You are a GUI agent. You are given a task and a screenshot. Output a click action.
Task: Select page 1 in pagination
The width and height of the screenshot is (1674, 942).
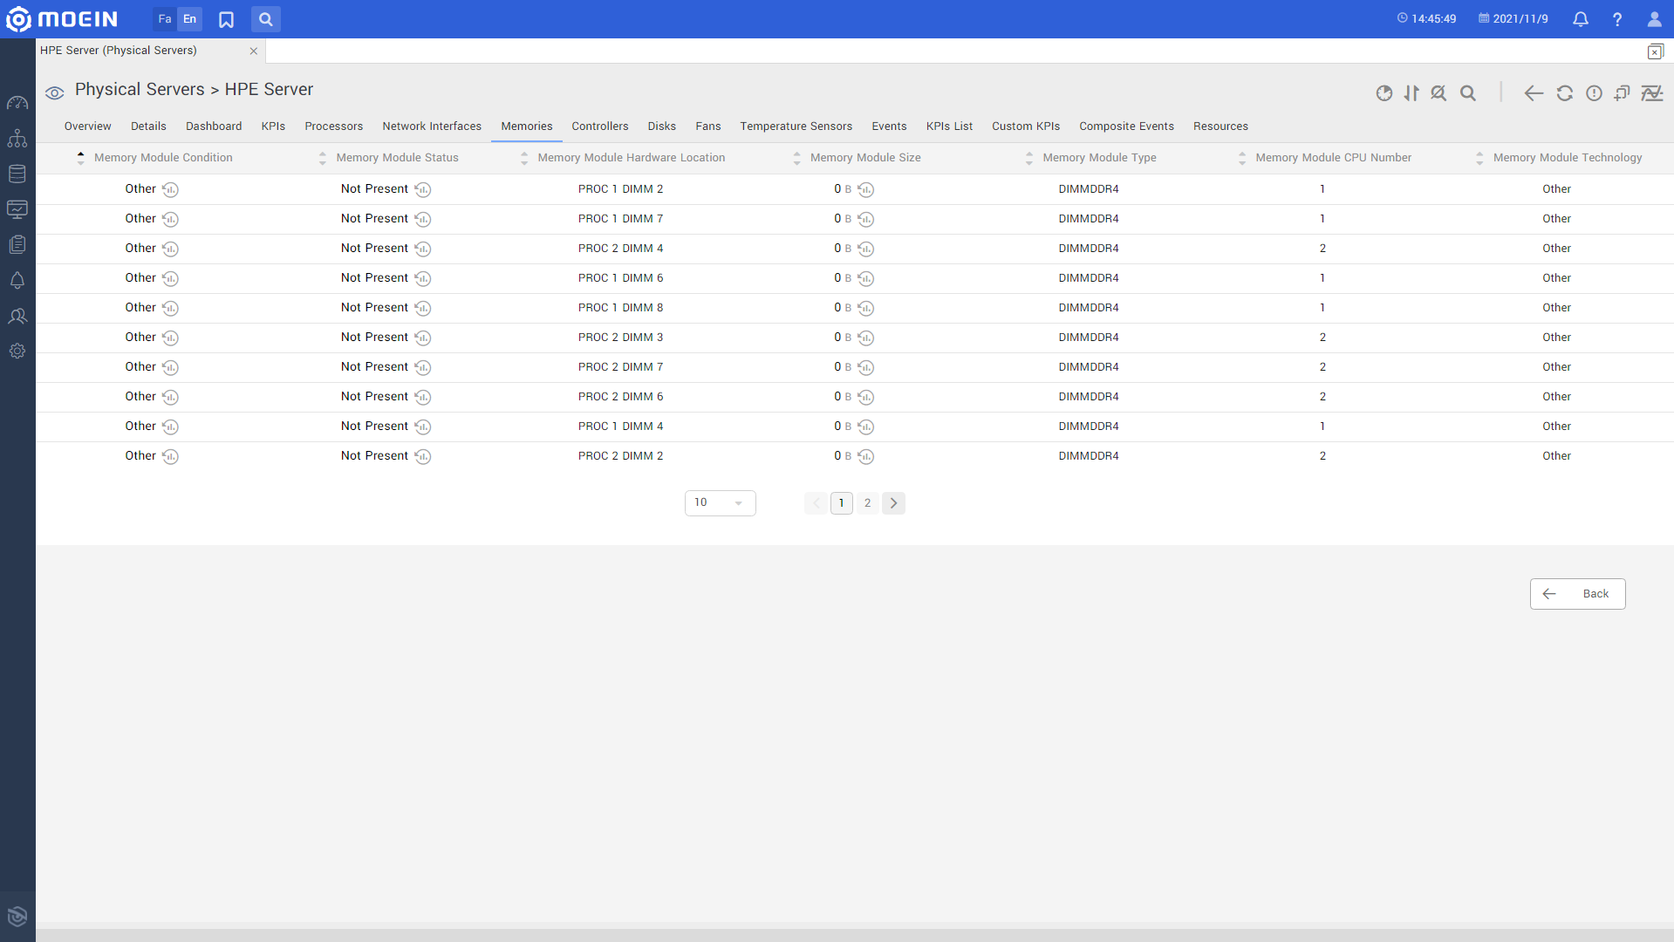click(x=841, y=503)
